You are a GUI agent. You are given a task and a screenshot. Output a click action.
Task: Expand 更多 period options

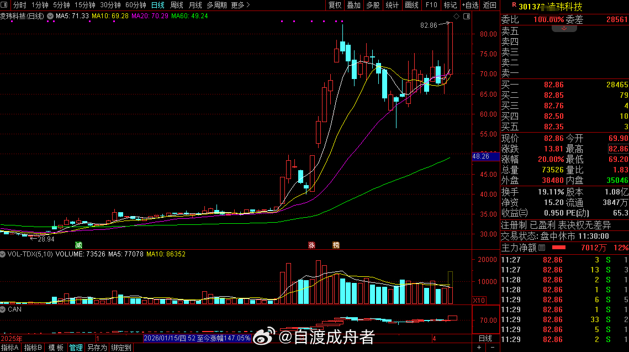241,5
